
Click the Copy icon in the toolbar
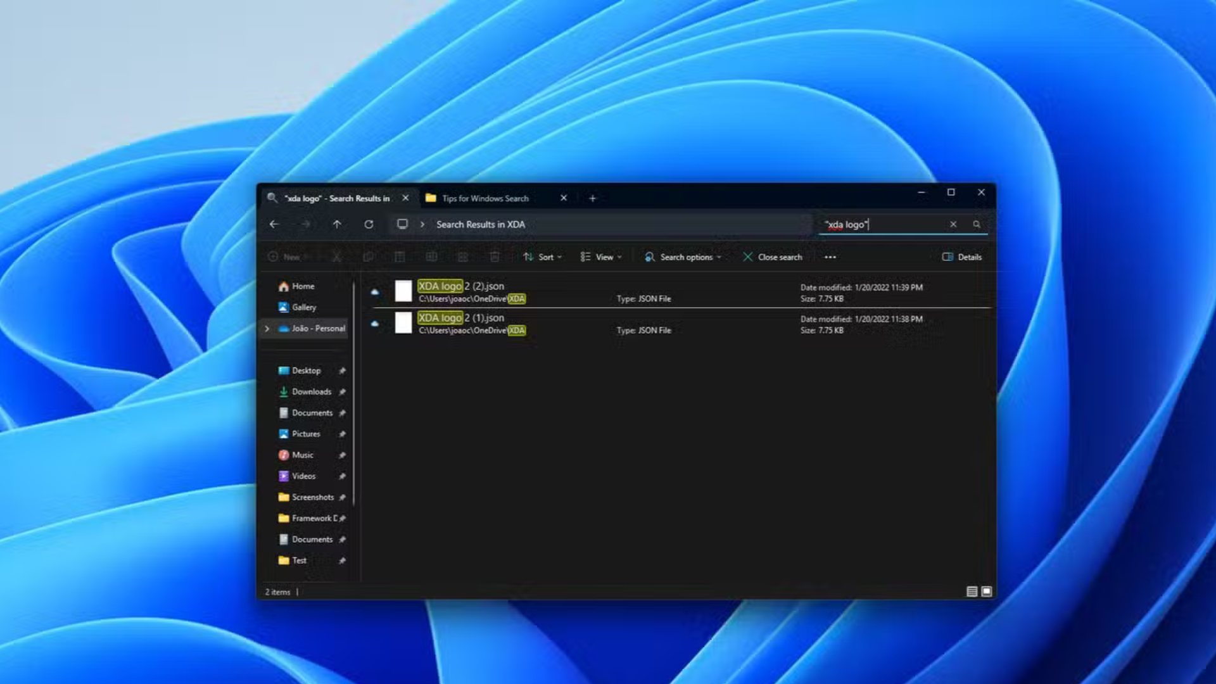click(369, 256)
